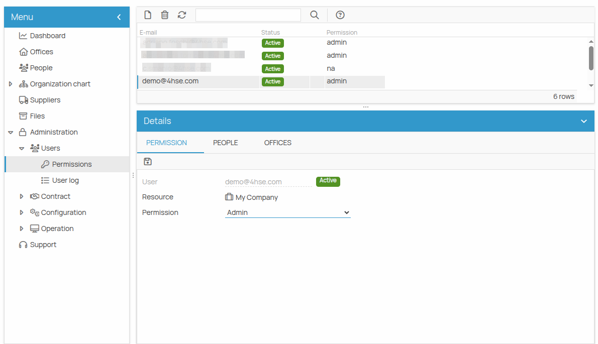The height and width of the screenshot is (344, 598).
Task: Click the refresh icon in toolbar
Action: click(182, 15)
